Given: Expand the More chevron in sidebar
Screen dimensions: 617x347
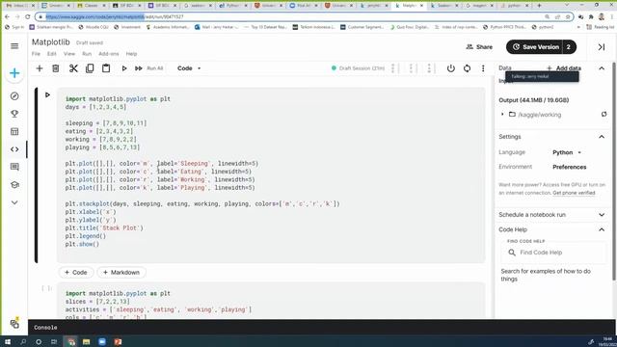Looking at the screenshot, I should pos(14,202).
